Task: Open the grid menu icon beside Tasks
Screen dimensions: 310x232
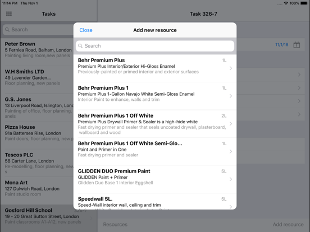Action: click(9, 14)
